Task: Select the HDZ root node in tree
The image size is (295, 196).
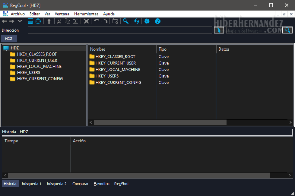Action: (15, 48)
